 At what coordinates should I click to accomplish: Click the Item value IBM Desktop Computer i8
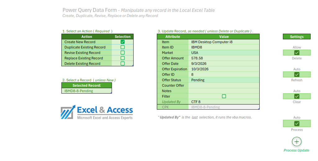point(224,42)
